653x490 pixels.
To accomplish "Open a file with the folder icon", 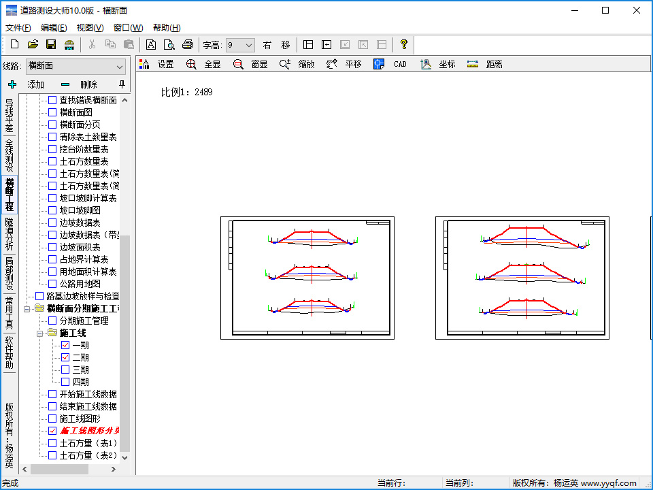I will (x=33, y=44).
